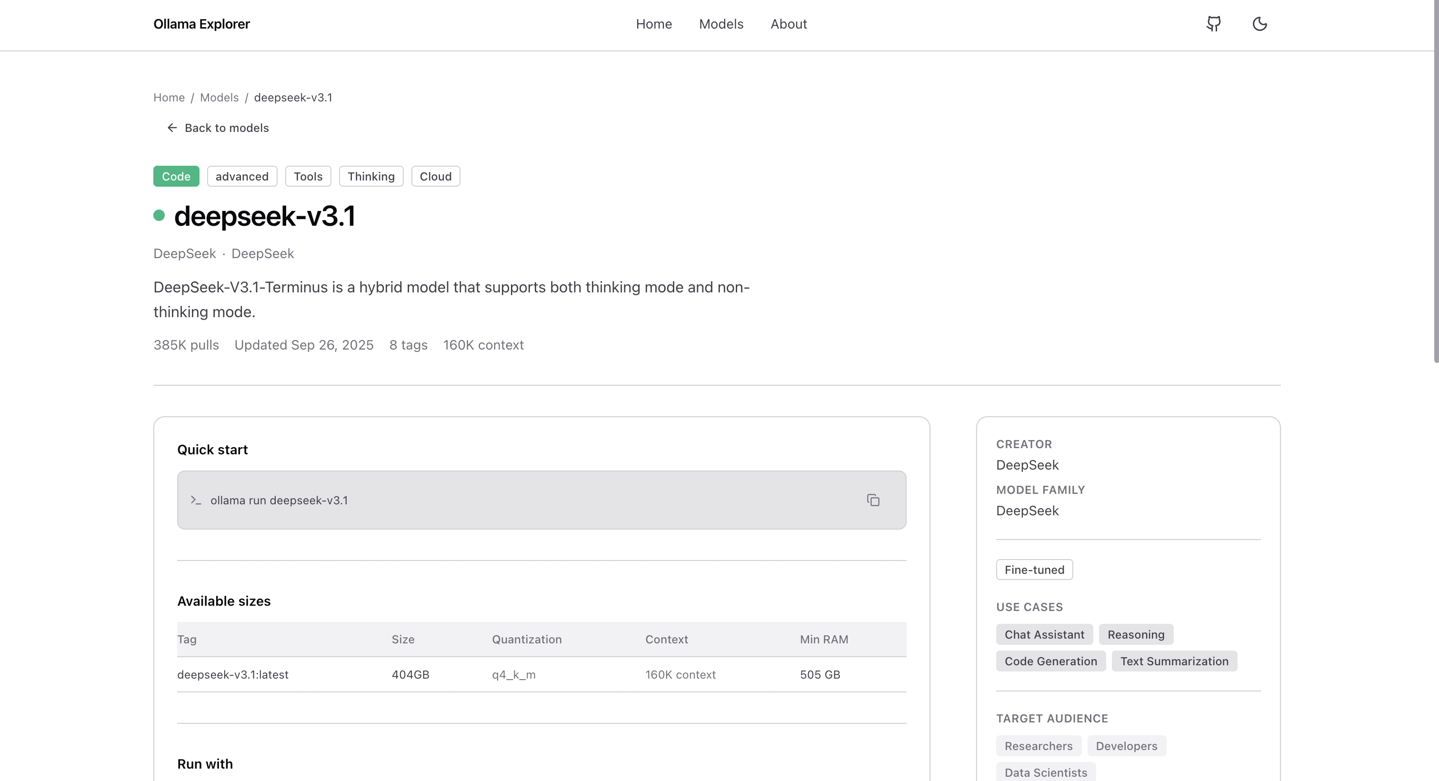Select the Reasoning use case tag
Screen dimensions: 1439x781
click(1136, 634)
